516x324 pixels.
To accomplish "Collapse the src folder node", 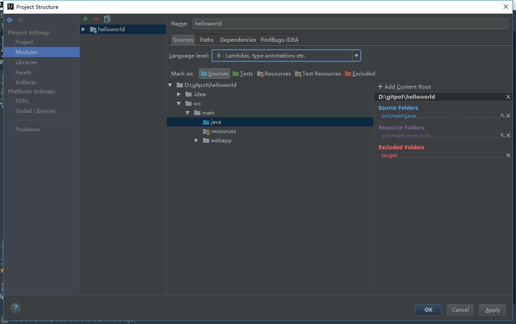I will 179,104.
